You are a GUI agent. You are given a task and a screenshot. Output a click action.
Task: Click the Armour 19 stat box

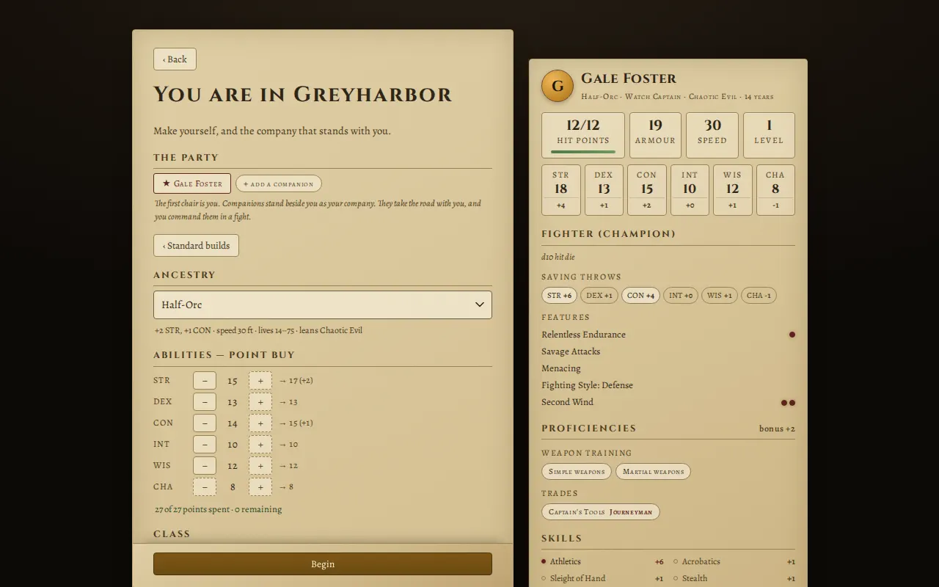coord(655,135)
